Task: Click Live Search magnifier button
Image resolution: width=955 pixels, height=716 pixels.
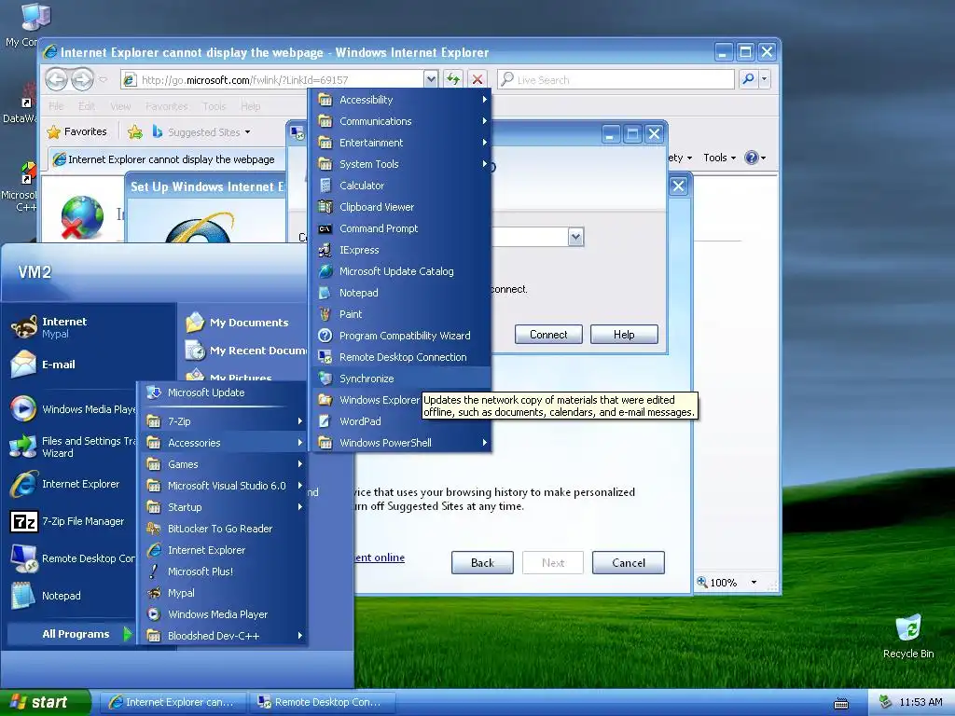Action: tap(748, 79)
